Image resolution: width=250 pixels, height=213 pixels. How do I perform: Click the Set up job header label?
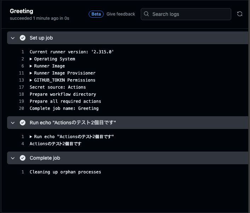tap(41, 38)
